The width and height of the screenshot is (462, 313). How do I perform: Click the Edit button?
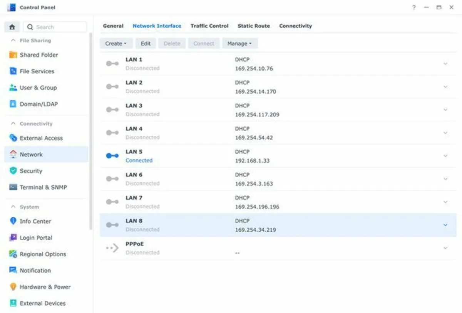[146, 44]
